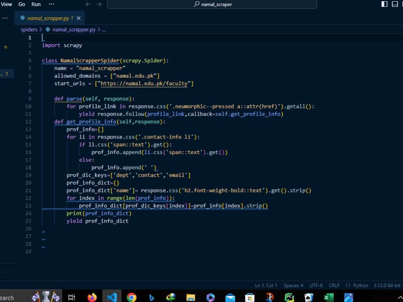The height and width of the screenshot is (302, 403).
Task: Click the get_profile_info function definition name
Action: coord(91,122)
